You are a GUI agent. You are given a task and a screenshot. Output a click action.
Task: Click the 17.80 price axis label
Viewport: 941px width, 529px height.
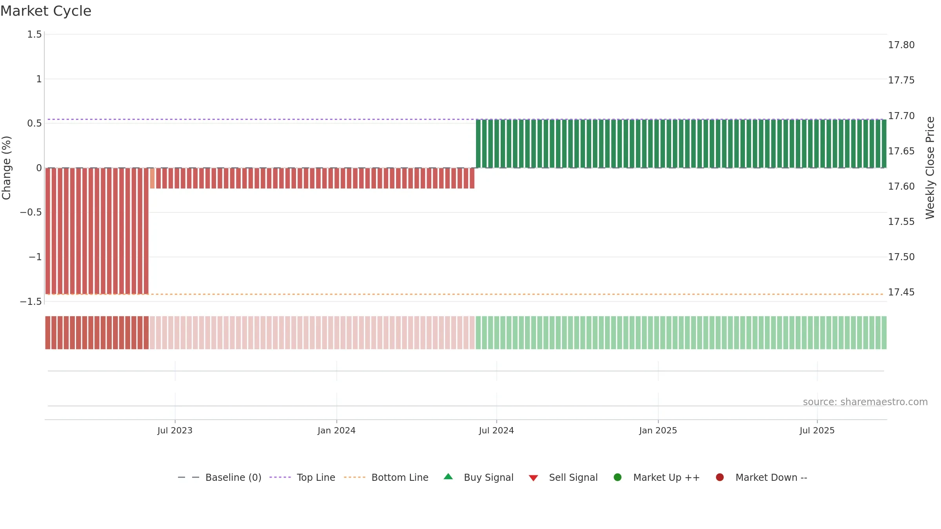901,45
